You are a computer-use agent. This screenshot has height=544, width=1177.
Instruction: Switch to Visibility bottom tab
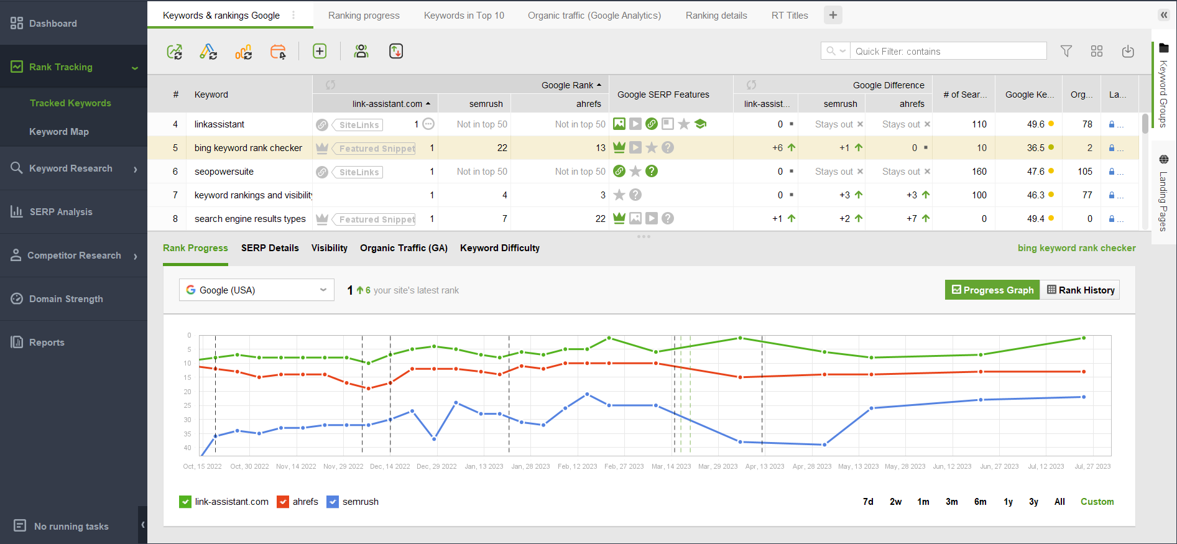coord(330,248)
